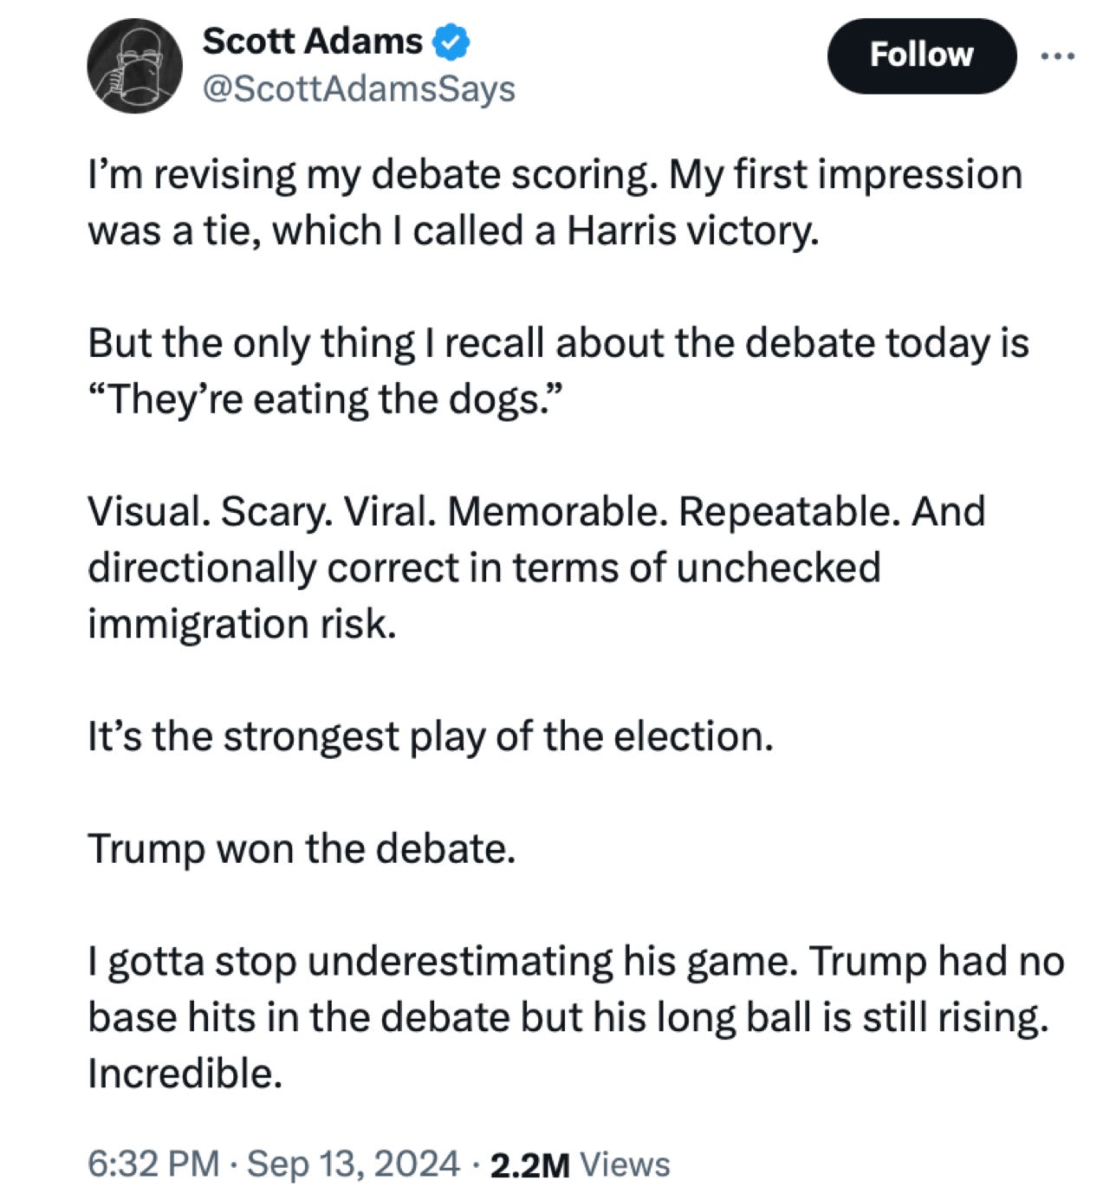This screenshot has height=1200, width=1103.
Task: Click the sentence "Trump won the debate."
Action: [302, 848]
